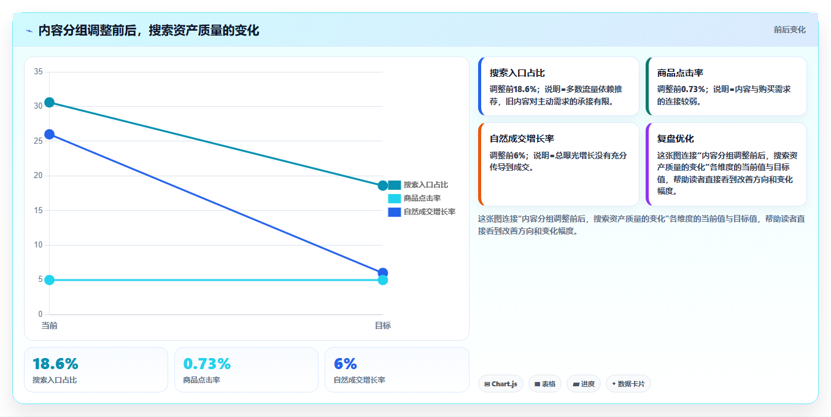The width and height of the screenshot is (831, 417).
Task: Select the 进度 tag chip
Action: point(583,384)
